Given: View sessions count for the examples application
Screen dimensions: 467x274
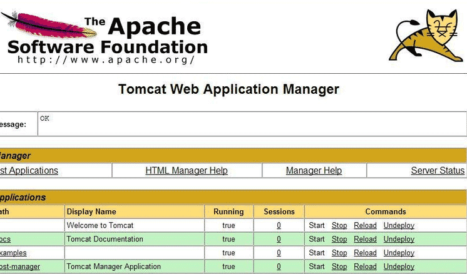Looking at the screenshot, I should click(x=279, y=253).
